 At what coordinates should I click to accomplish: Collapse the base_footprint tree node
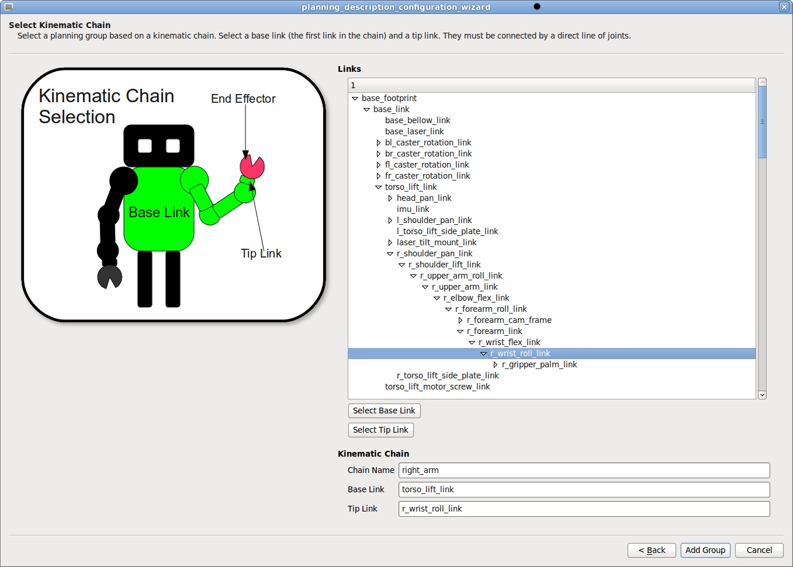click(355, 99)
